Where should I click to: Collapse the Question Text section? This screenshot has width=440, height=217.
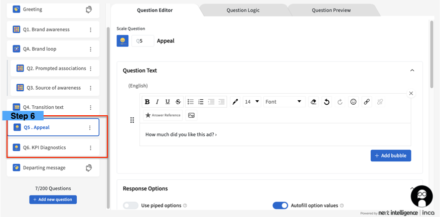click(x=412, y=71)
